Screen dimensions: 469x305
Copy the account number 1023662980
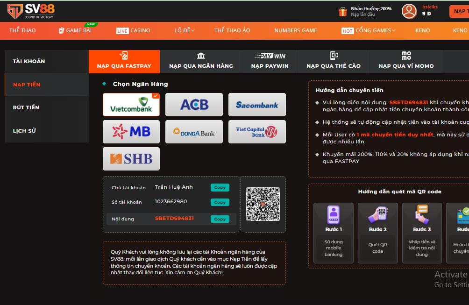pos(220,202)
